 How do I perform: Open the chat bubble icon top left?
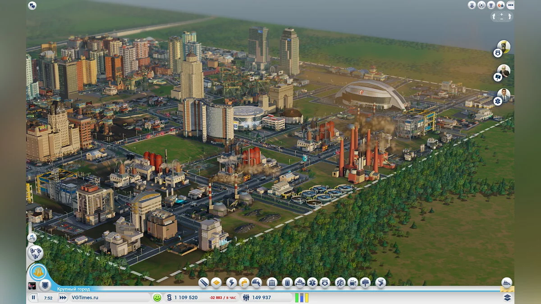click(x=32, y=5)
